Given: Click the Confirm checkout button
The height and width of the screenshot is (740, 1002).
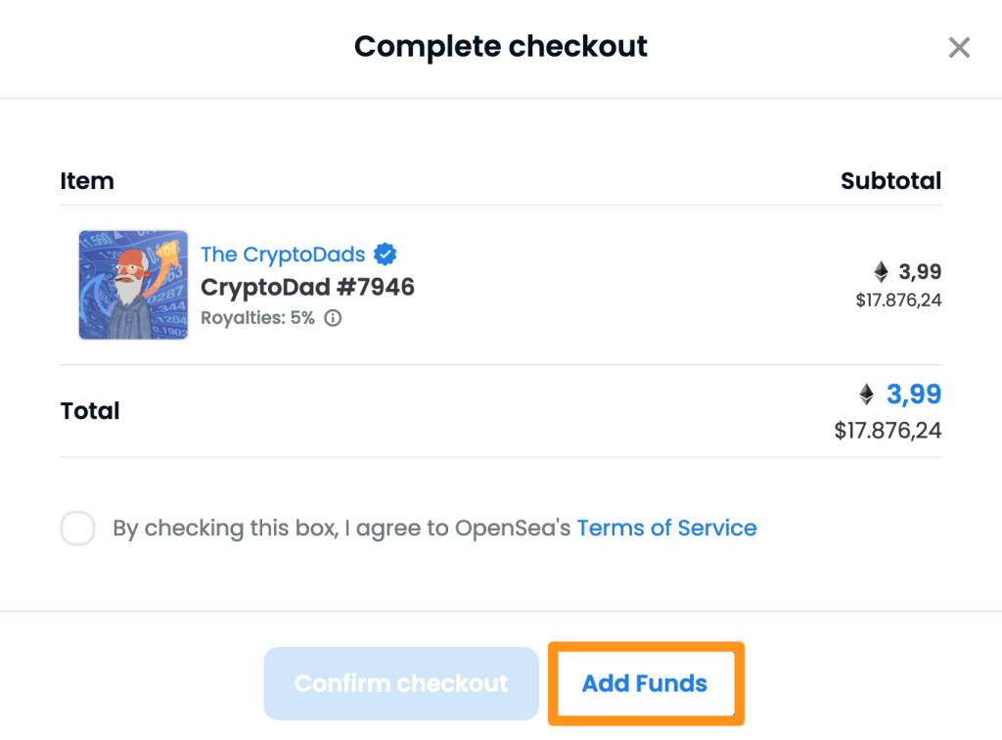Looking at the screenshot, I should point(401,683).
